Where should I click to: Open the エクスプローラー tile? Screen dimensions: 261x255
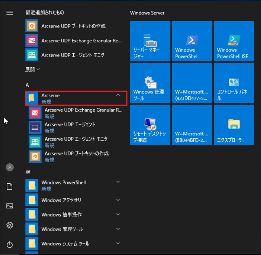point(234,125)
